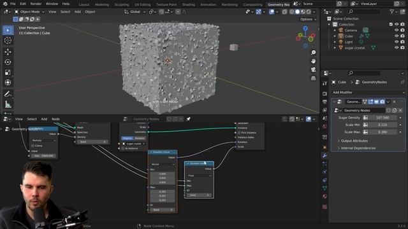Click the Blender logo icon
This screenshot has width=408, height=229.
[x=5, y=4]
